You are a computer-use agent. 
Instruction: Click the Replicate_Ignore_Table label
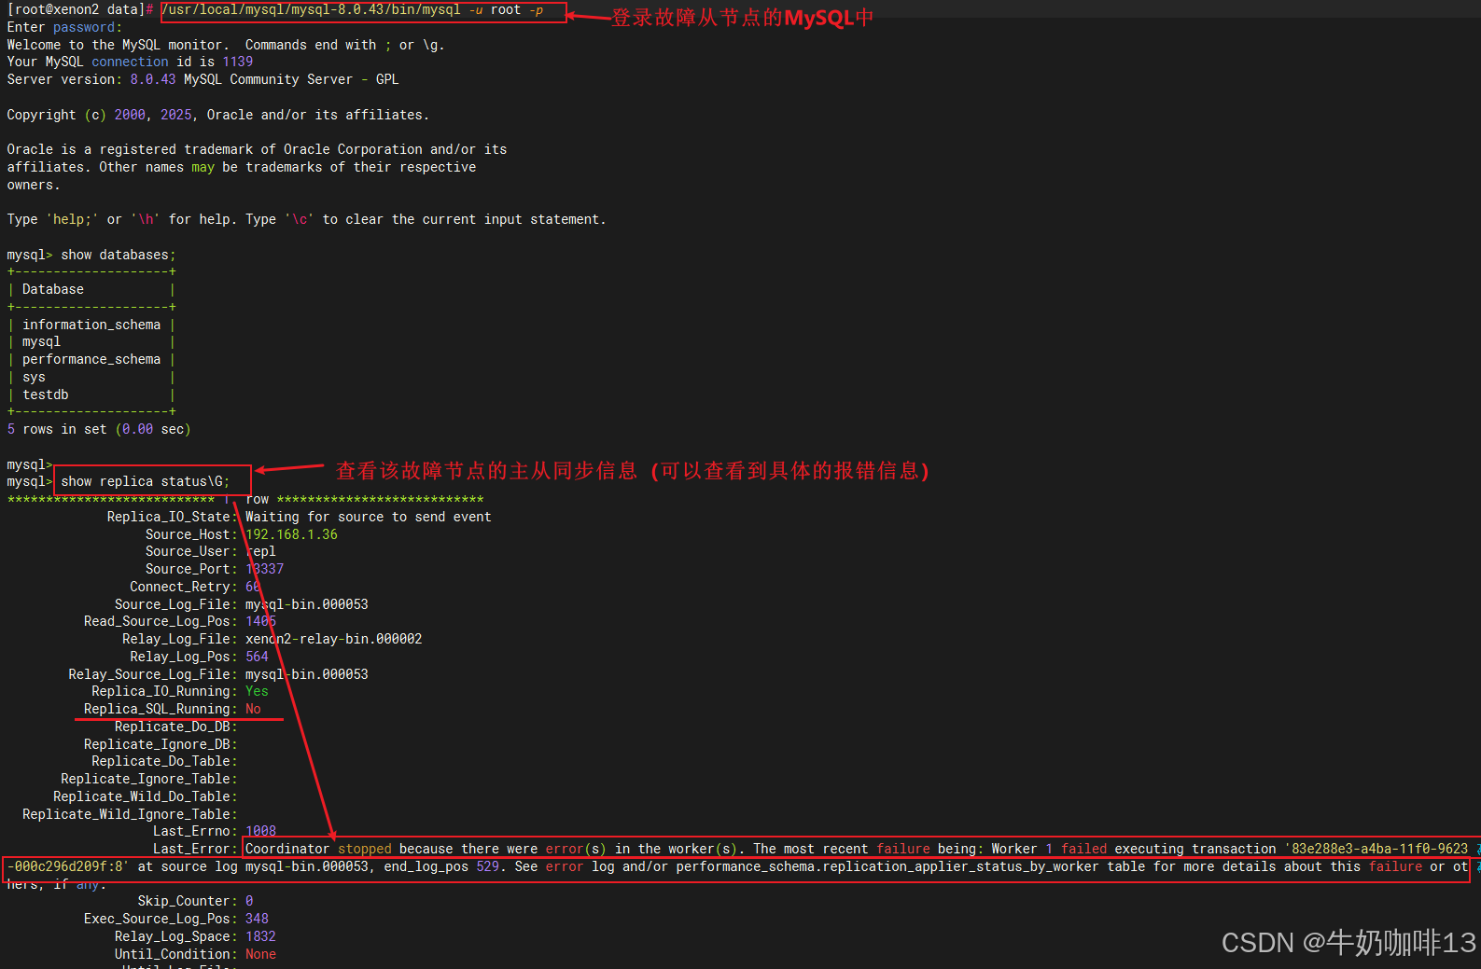(149, 779)
